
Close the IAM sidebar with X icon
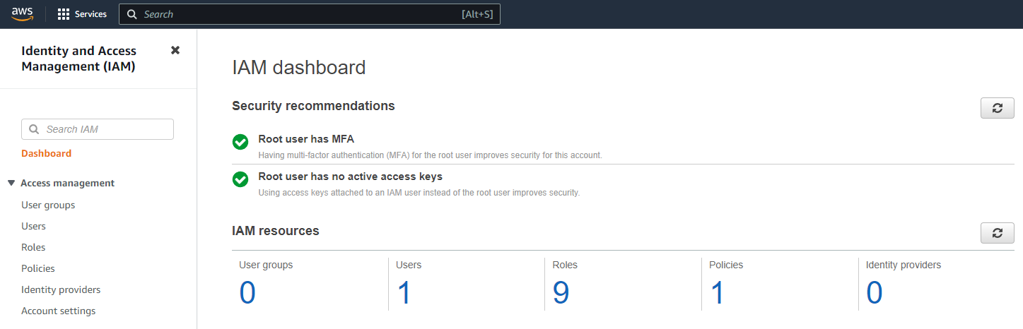175,50
